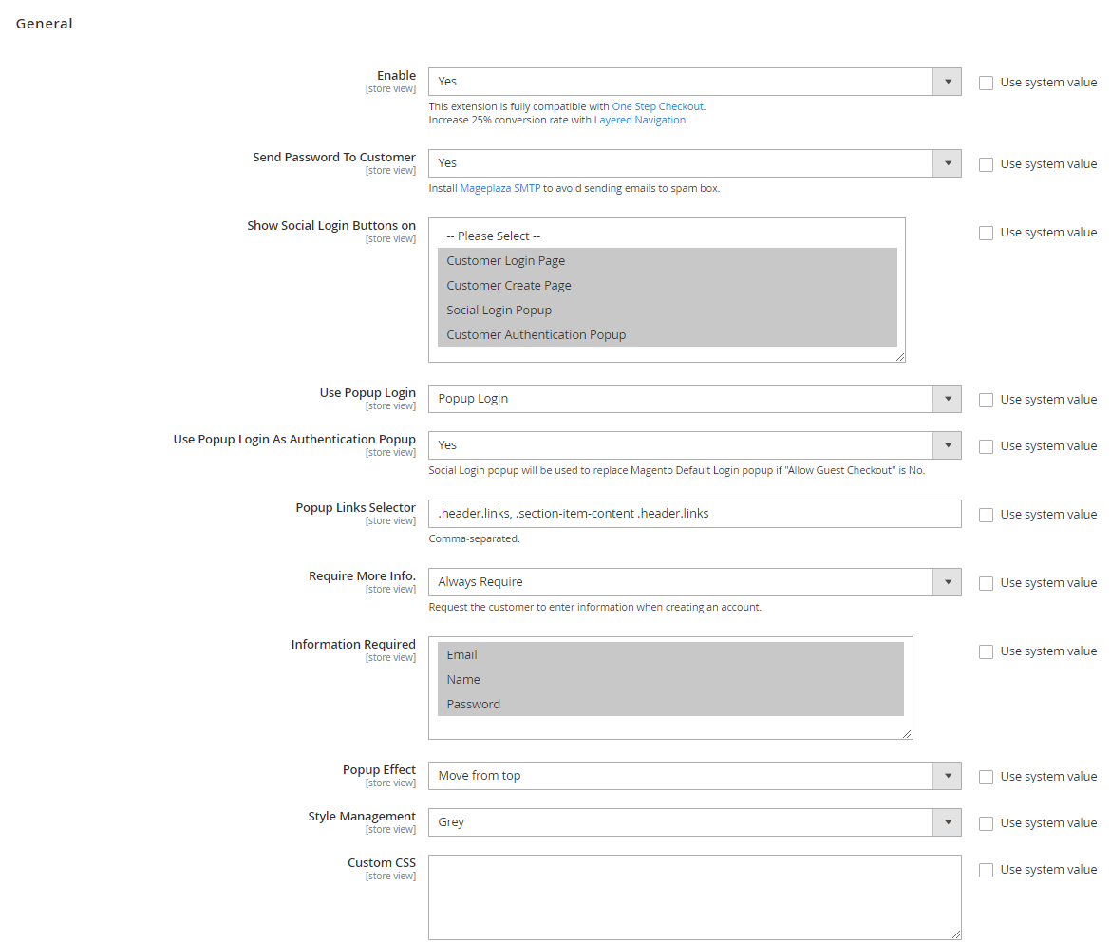Expand Send Password To Customer dropdown
The image size is (1111, 943).
(694, 163)
